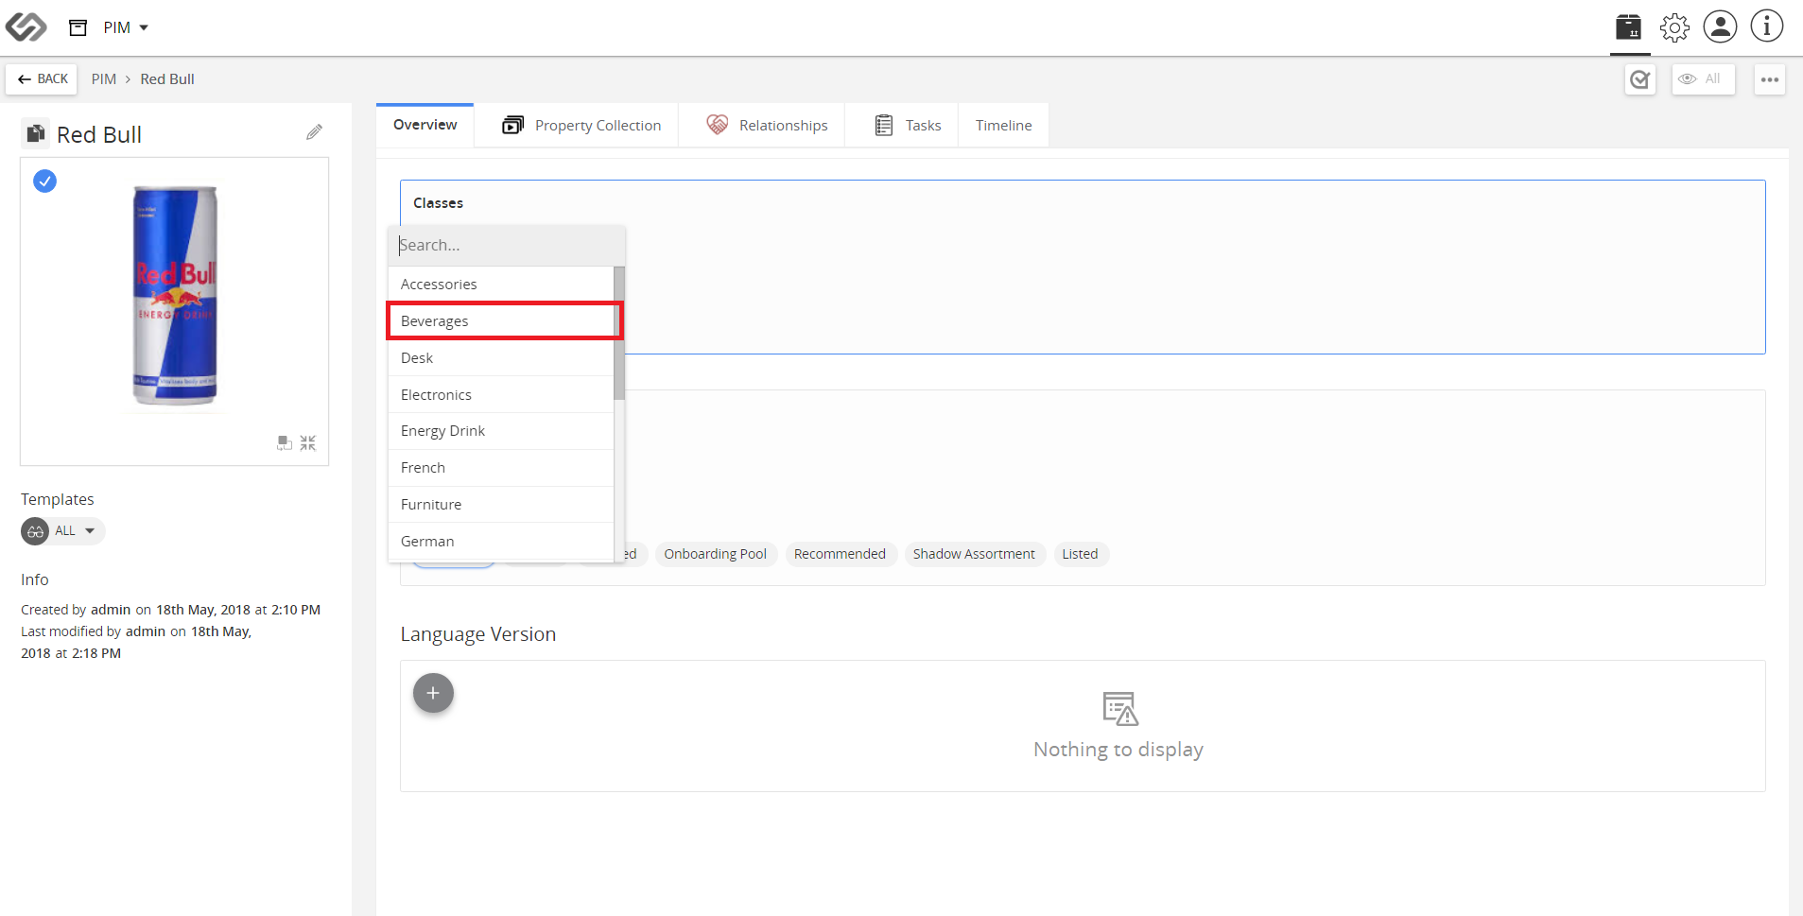This screenshot has height=916, width=1803.
Task: Click the replace image icon below thumbnail
Action: pos(284,442)
